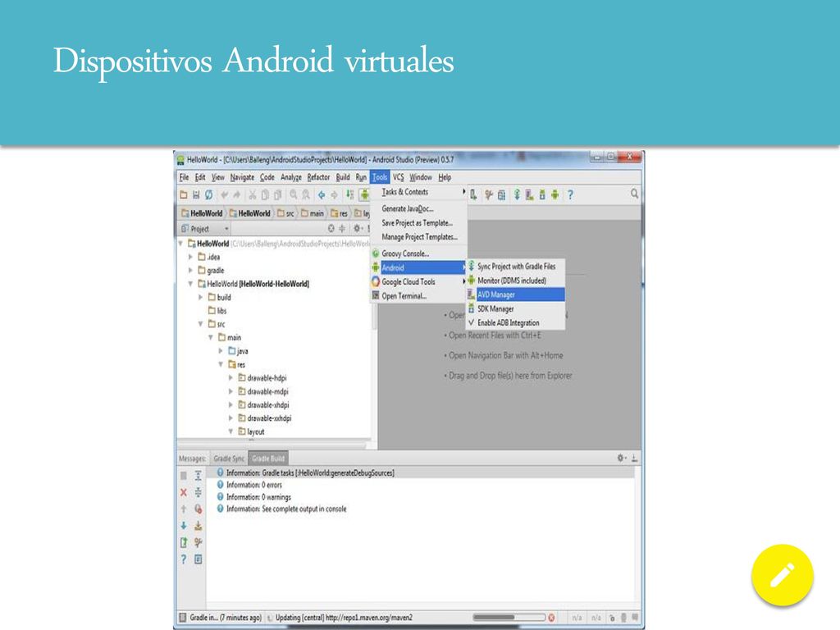
Task: Click the blue Back navigation arrow
Action: coord(322,195)
